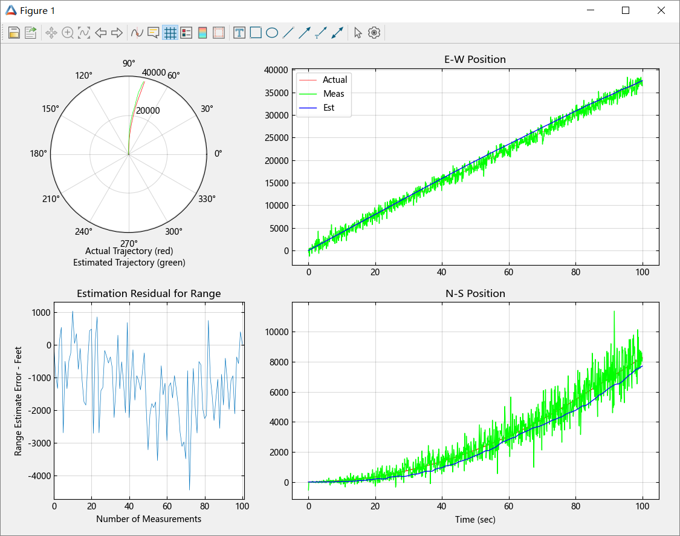Viewport: 680px width, 536px height.
Task: Click the 'Meas' entry in the legend
Action: click(x=333, y=94)
